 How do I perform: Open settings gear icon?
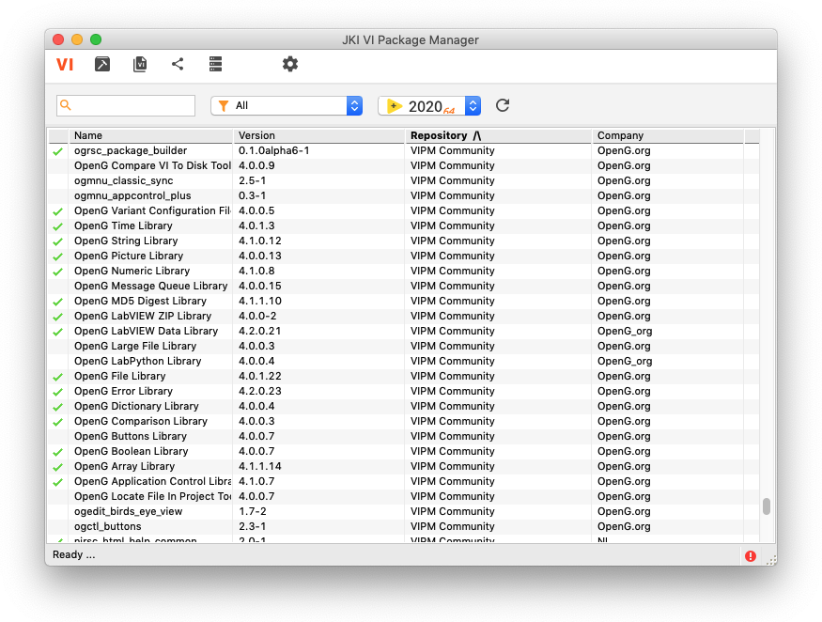[x=290, y=64]
